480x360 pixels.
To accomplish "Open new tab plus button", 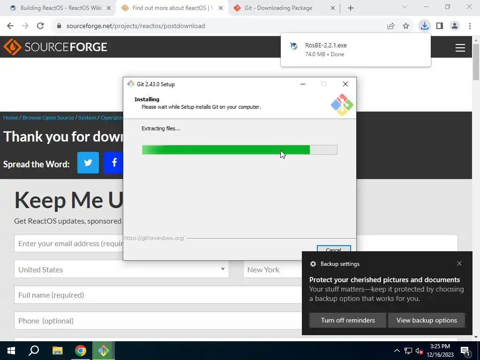I will 351,8.
